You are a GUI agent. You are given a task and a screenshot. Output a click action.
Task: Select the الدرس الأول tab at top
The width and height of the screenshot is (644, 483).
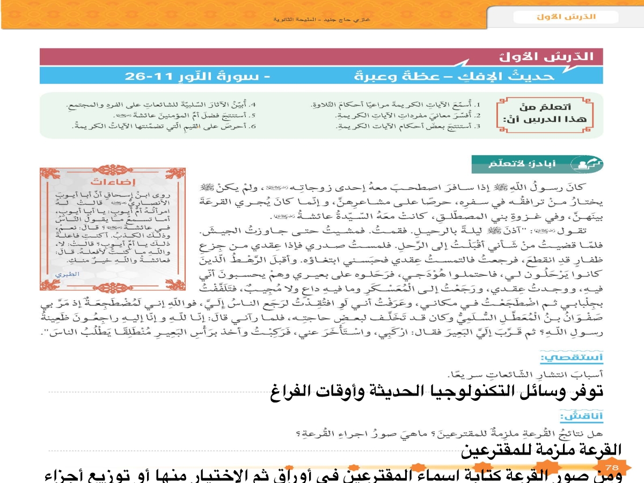click(x=565, y=17)
